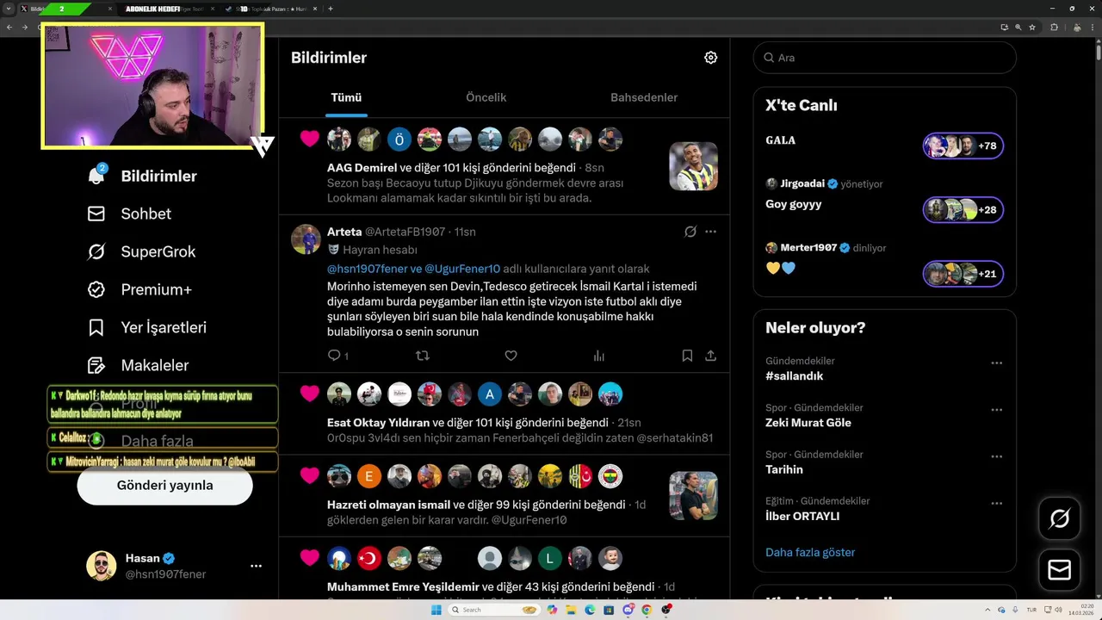
Task: Click Grok icon on Arteta's tweet header
Action: pos(690,232)
